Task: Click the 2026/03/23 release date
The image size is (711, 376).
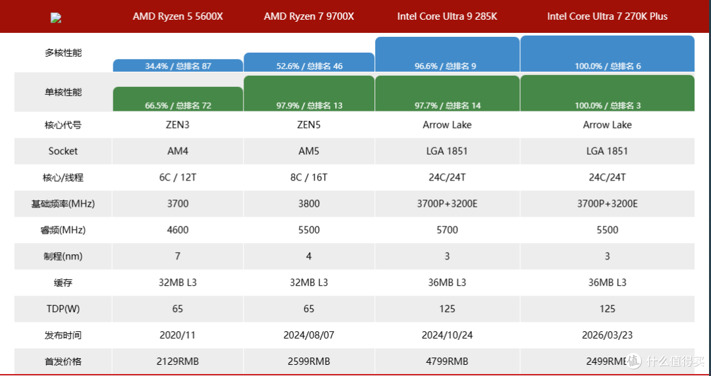Action: (607, 335)
